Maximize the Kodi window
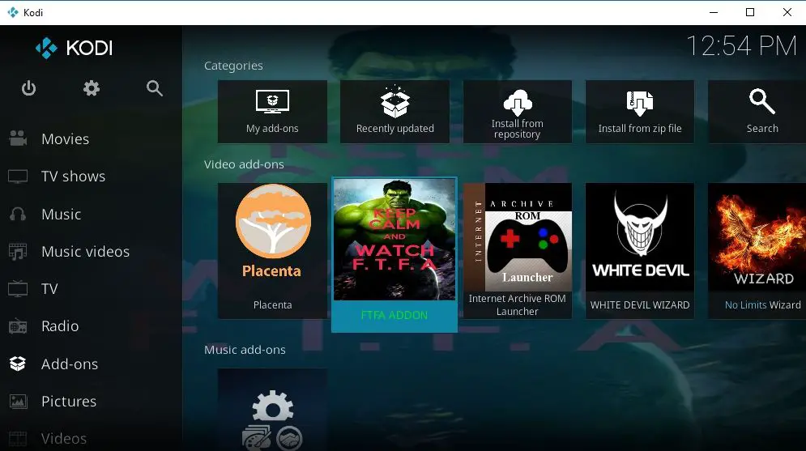This screenshot has height=451, width=806. pos(750,12)
